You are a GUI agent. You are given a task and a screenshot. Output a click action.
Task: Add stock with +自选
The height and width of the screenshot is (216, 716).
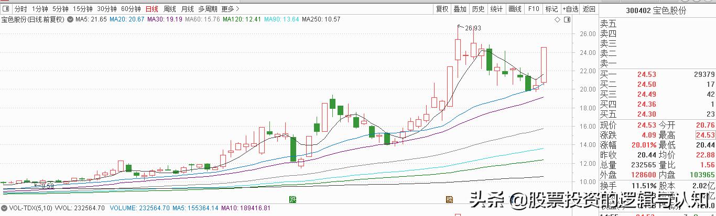click(x=570, y=9)
